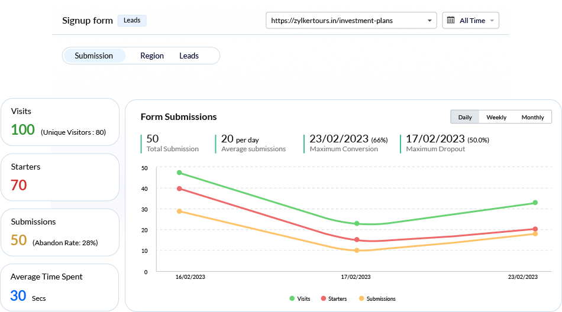Click the Starters data point on 17/02/2023
The image size is (562, 312).
357,240
